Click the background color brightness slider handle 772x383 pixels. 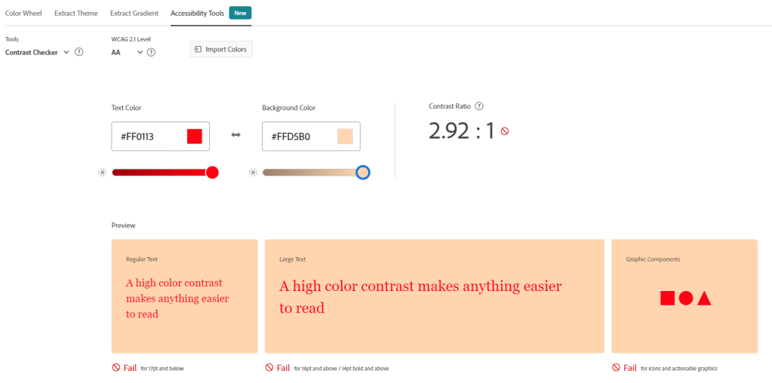coord(363,173)
